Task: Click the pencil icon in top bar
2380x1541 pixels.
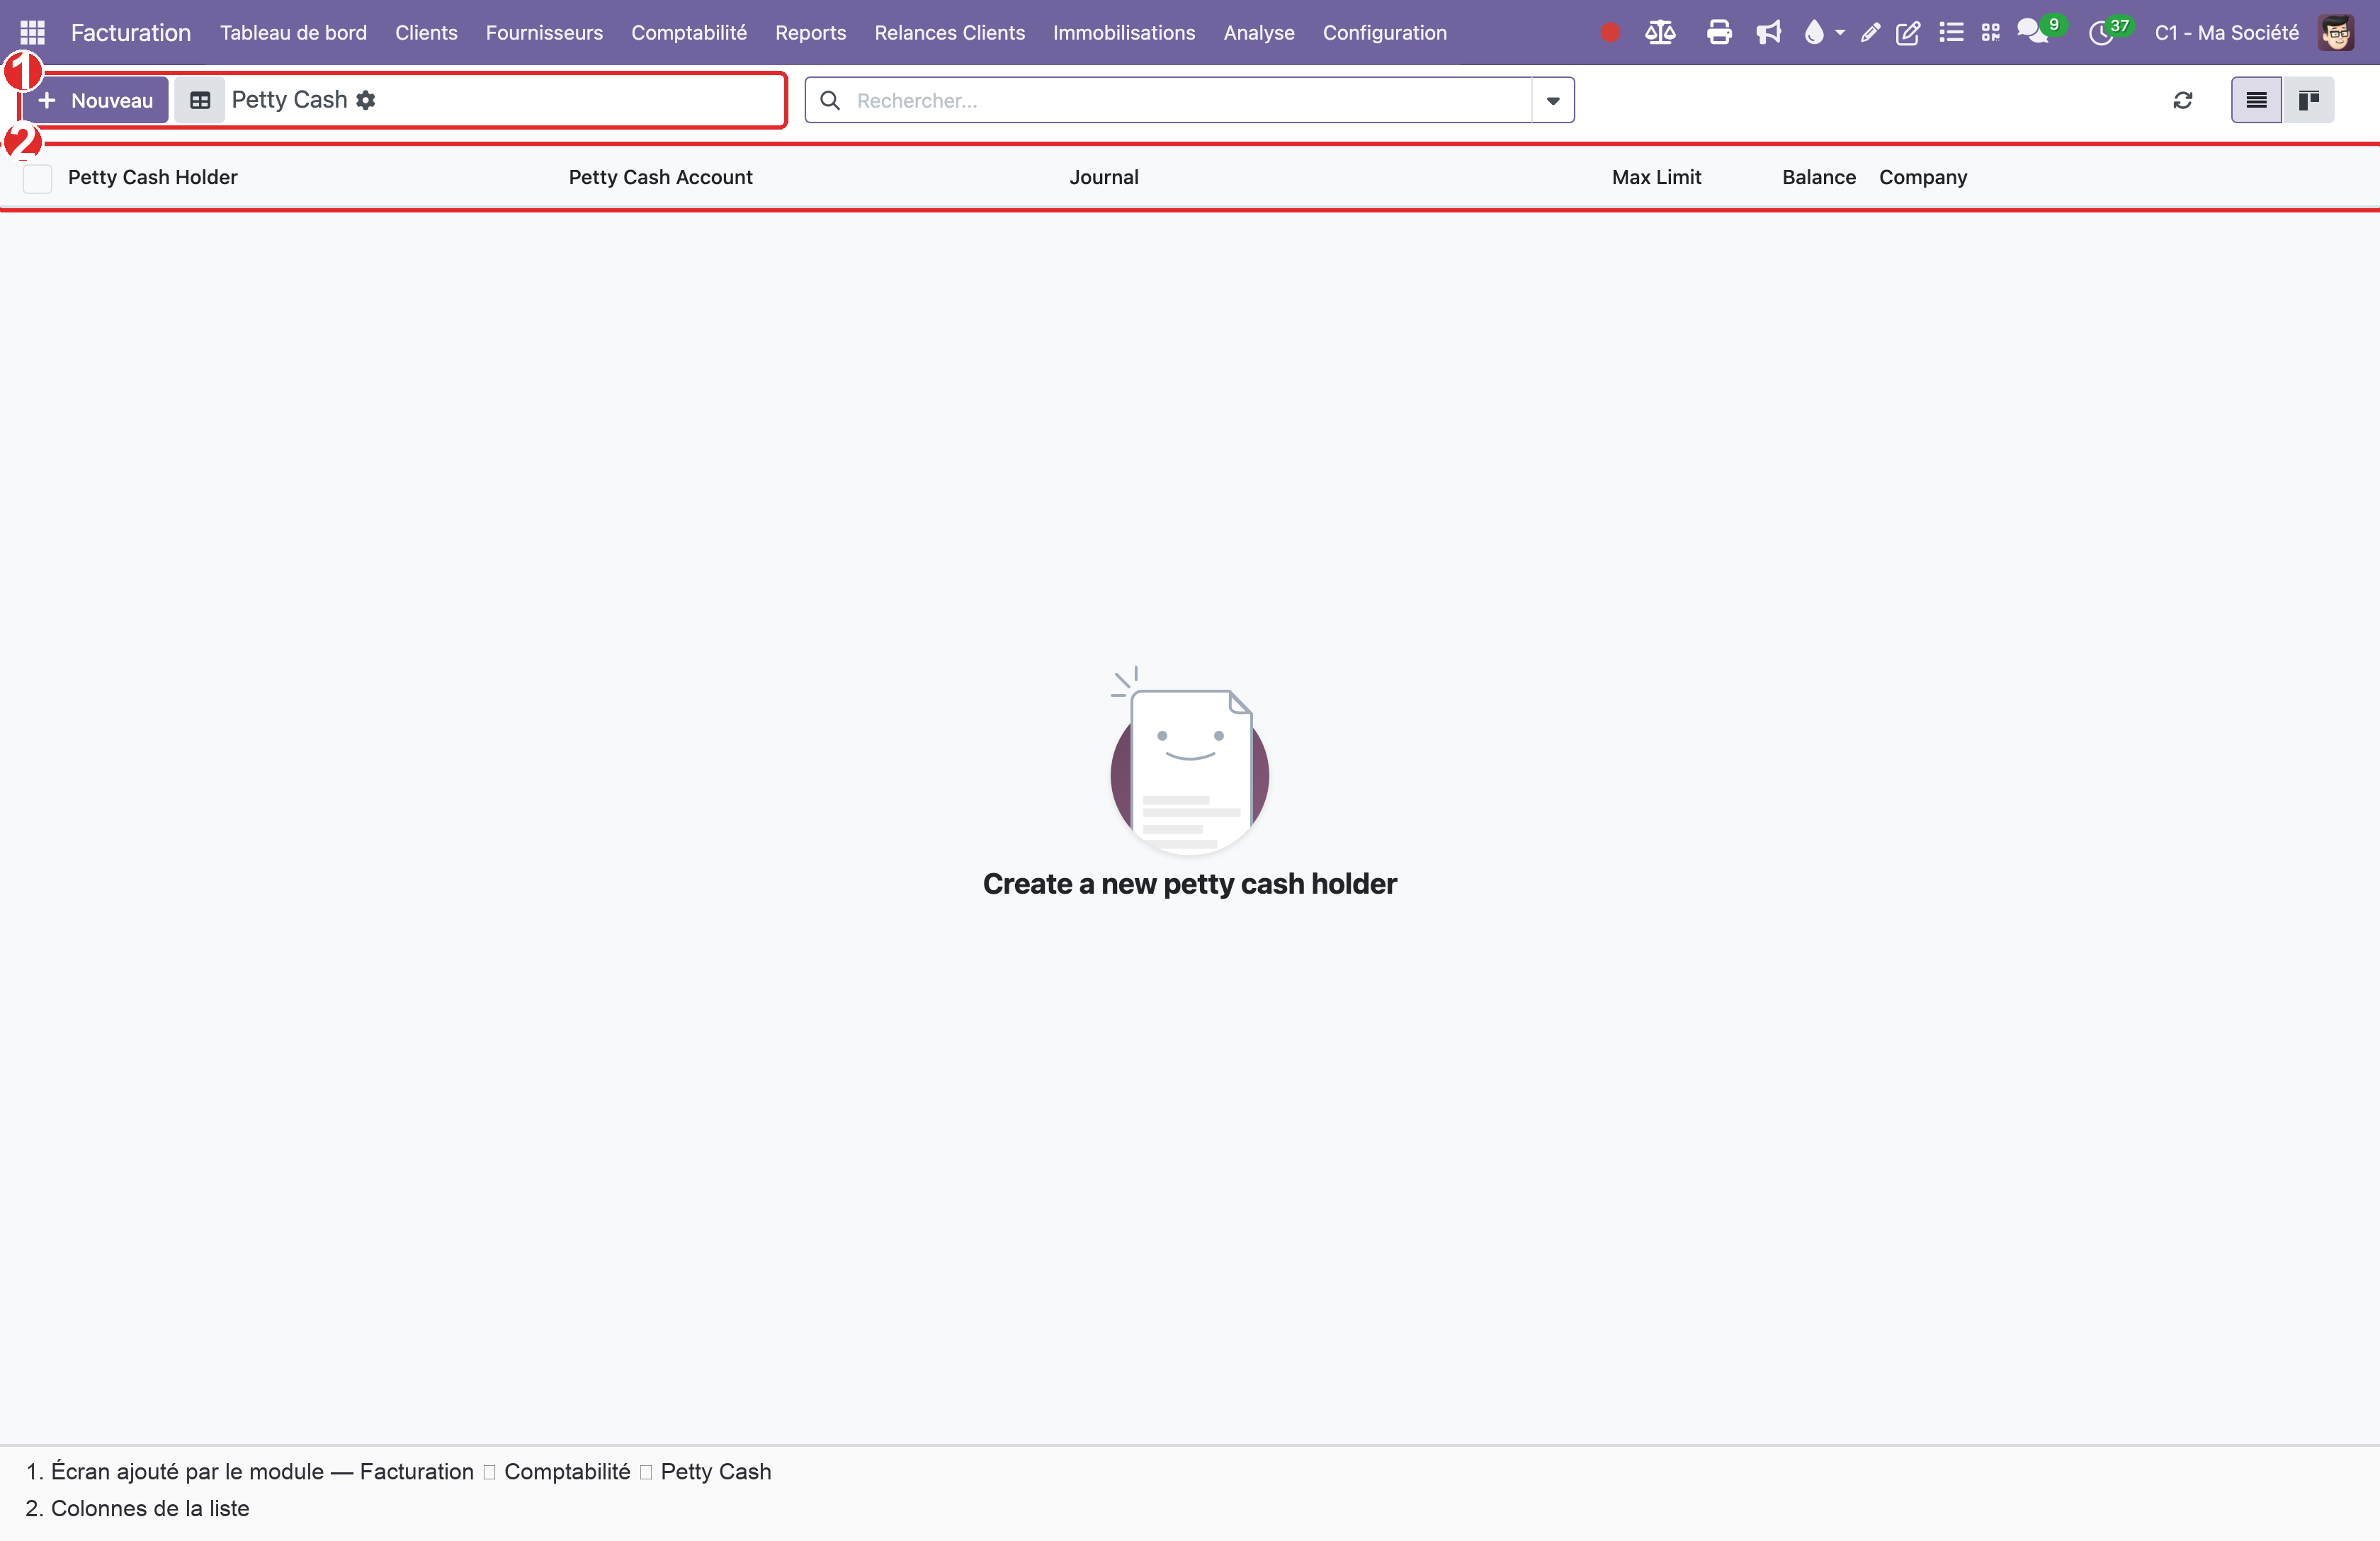Action: click(1869, 32)
